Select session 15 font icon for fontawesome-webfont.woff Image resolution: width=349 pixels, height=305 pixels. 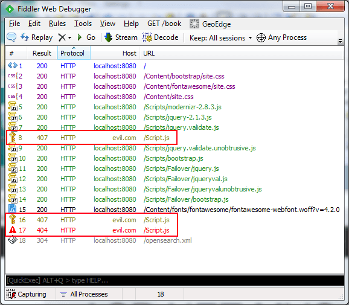[13, 209]
